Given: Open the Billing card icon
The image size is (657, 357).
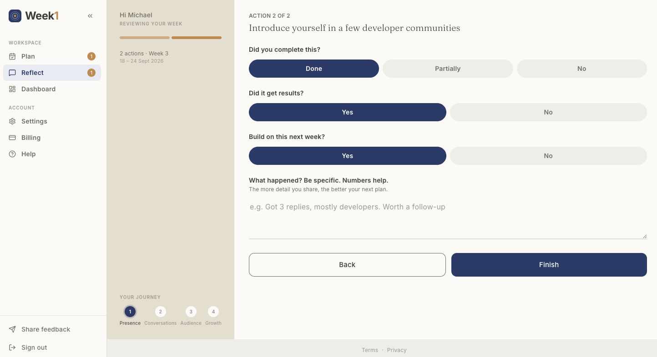Looking at the screenshot, I should click(12, 138).
